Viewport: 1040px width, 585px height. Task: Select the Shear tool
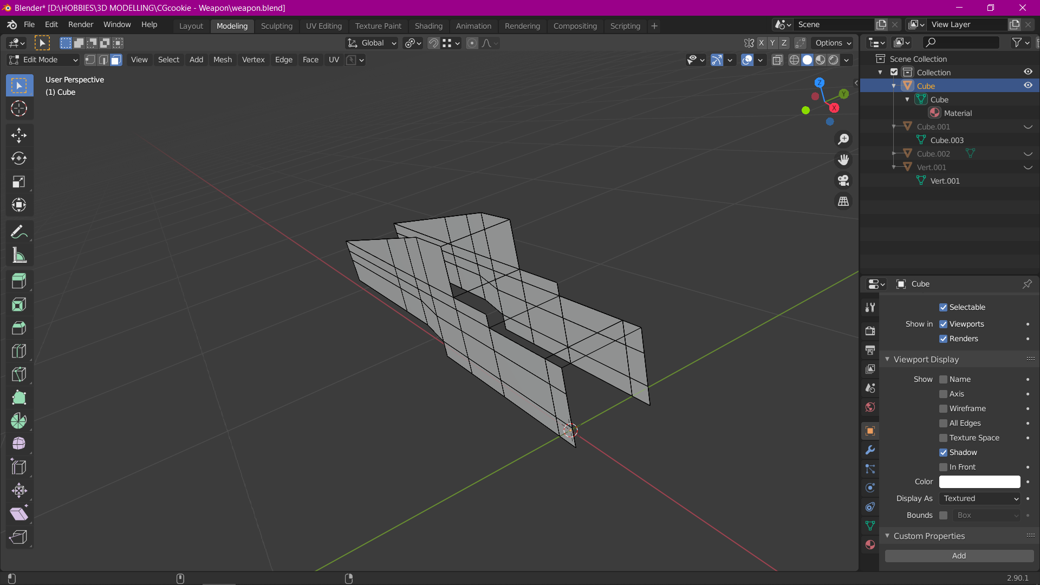point(19,514)
